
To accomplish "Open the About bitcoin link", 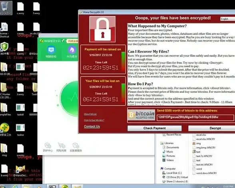I will click(90, 114).
